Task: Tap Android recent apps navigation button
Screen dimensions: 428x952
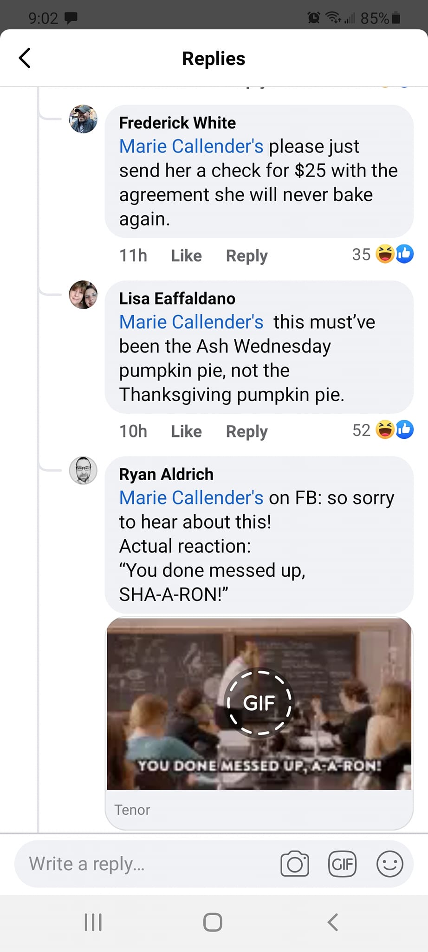Action: pos(93,922)
